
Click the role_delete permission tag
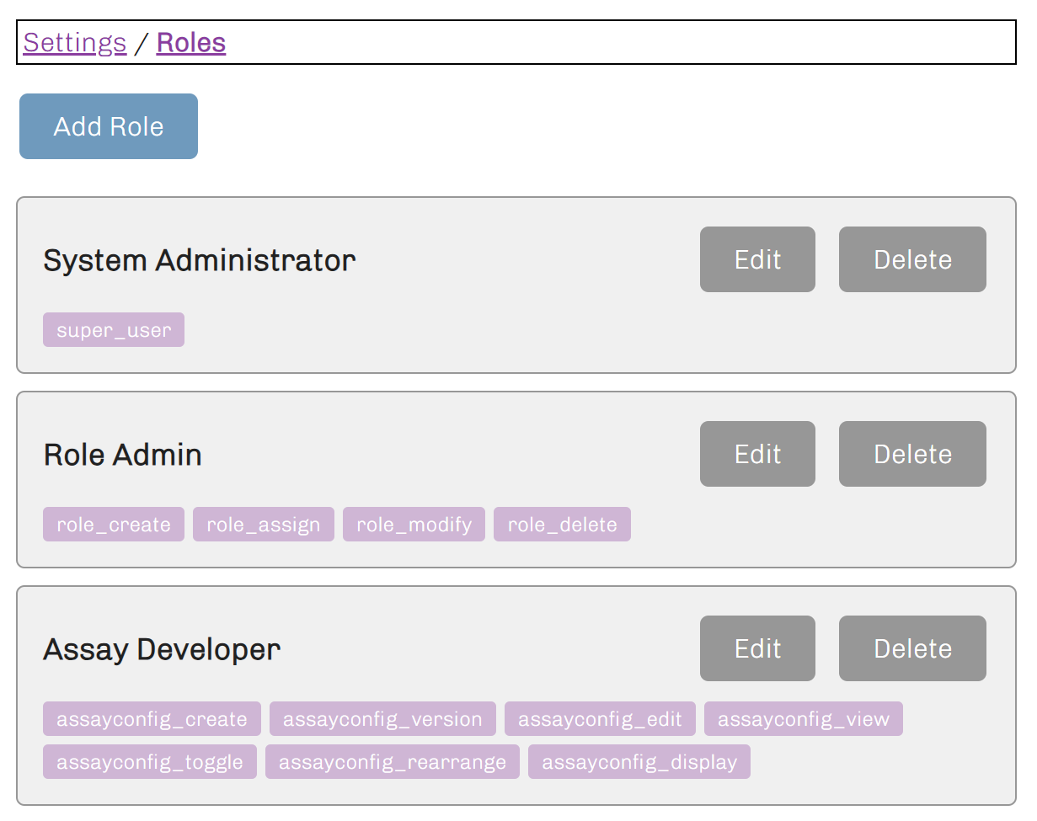click(562, 525)
